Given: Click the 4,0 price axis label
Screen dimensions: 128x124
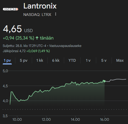Looking at the screenshot, I should click(x=5, y=101).
